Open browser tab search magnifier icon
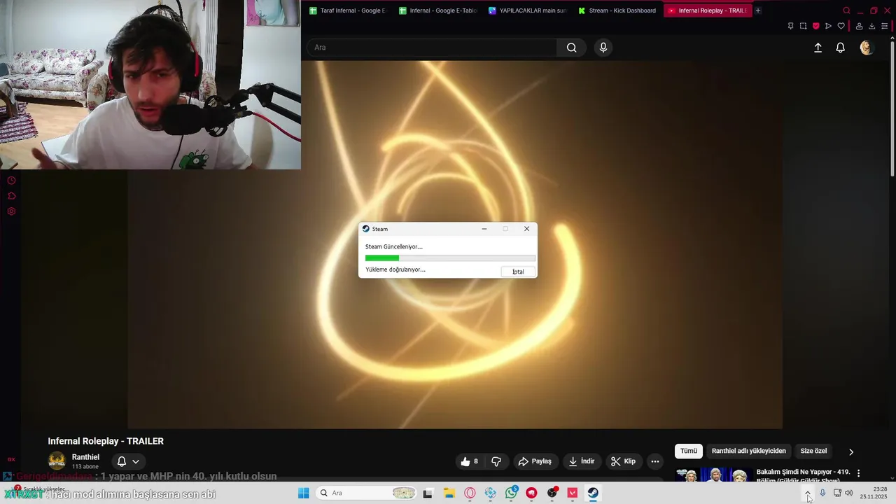 (846, 10)
